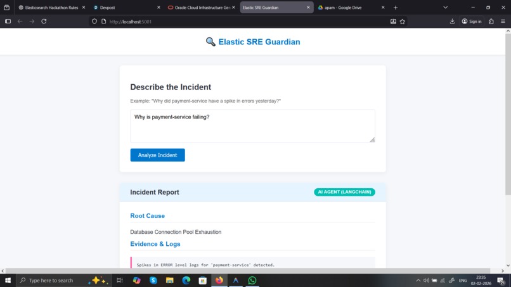Open the Firefox application hamburger menu

pyautogui.click(x=503, y=22)
